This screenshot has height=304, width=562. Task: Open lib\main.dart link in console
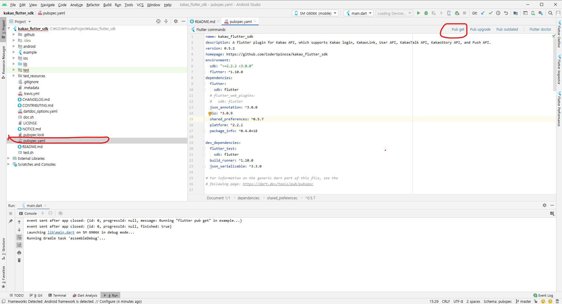point(61,232)
